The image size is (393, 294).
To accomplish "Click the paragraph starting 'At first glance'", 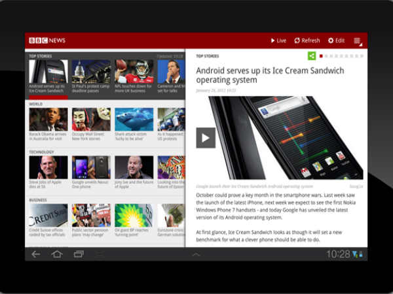I will coord(269,236).
